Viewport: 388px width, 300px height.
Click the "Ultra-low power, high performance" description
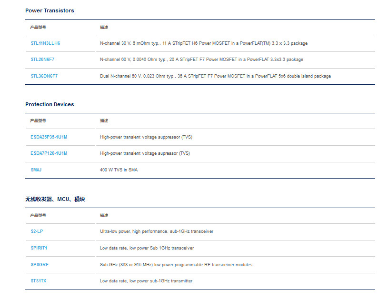(157, 231)
